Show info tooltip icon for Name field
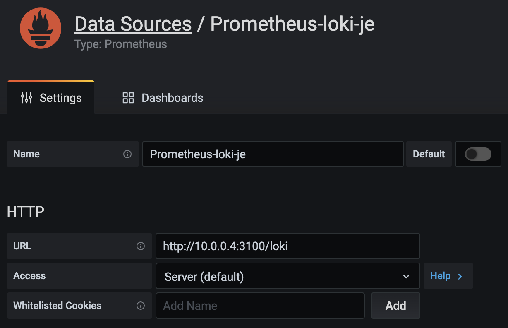 [127, 154]
